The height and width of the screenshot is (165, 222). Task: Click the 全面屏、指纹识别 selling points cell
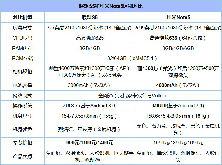tap(178, 156)
